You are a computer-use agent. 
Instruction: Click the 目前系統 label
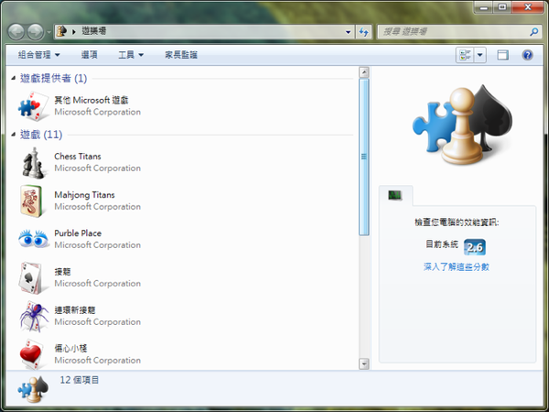[442, 244]
